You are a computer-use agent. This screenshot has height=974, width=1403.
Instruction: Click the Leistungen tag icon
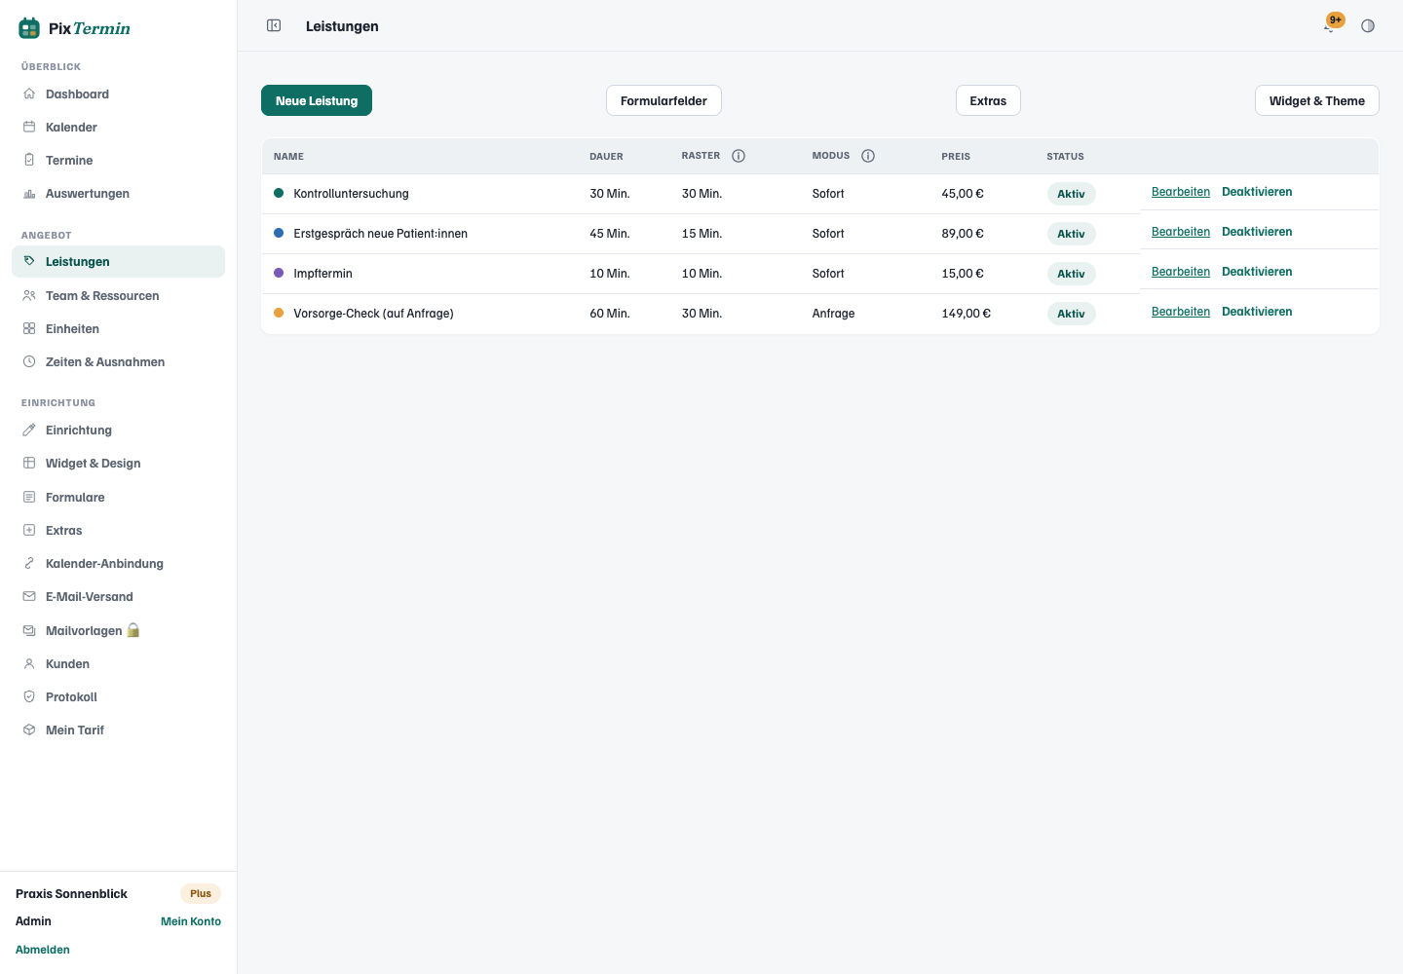point(29,262)
